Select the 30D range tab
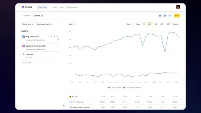The image size is (201, 113). [x=150, y=24]
